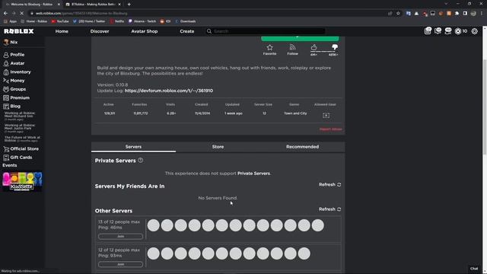Click the Roblox logo in header
Screen dimensions: 487x274
point(18,31)
